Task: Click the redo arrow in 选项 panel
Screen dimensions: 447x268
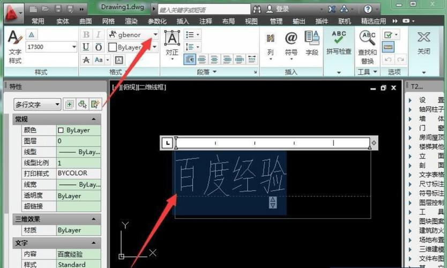Action: 400,59
